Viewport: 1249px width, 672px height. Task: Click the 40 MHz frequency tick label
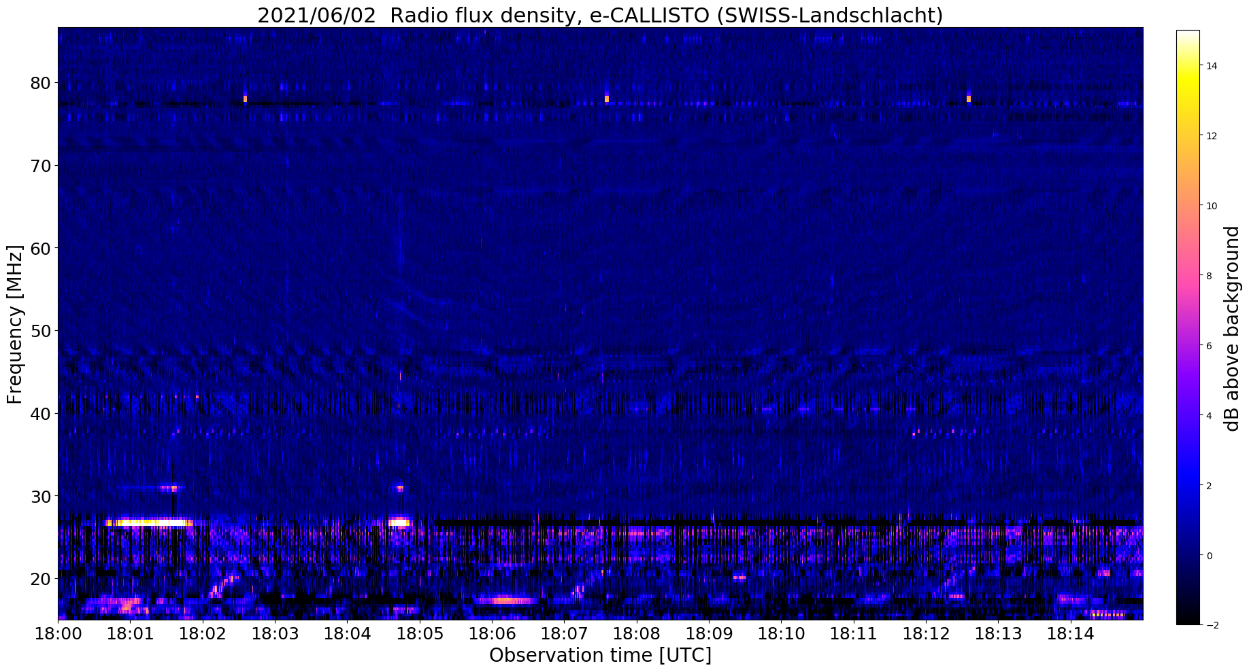[39, 413]
